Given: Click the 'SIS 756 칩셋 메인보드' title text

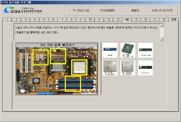Looking at the screenshot, I should click(x=57, y=45).
